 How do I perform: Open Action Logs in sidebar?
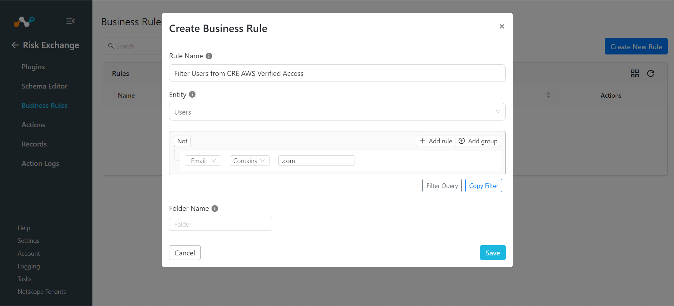pyautogui.click(x=40, y=163)
